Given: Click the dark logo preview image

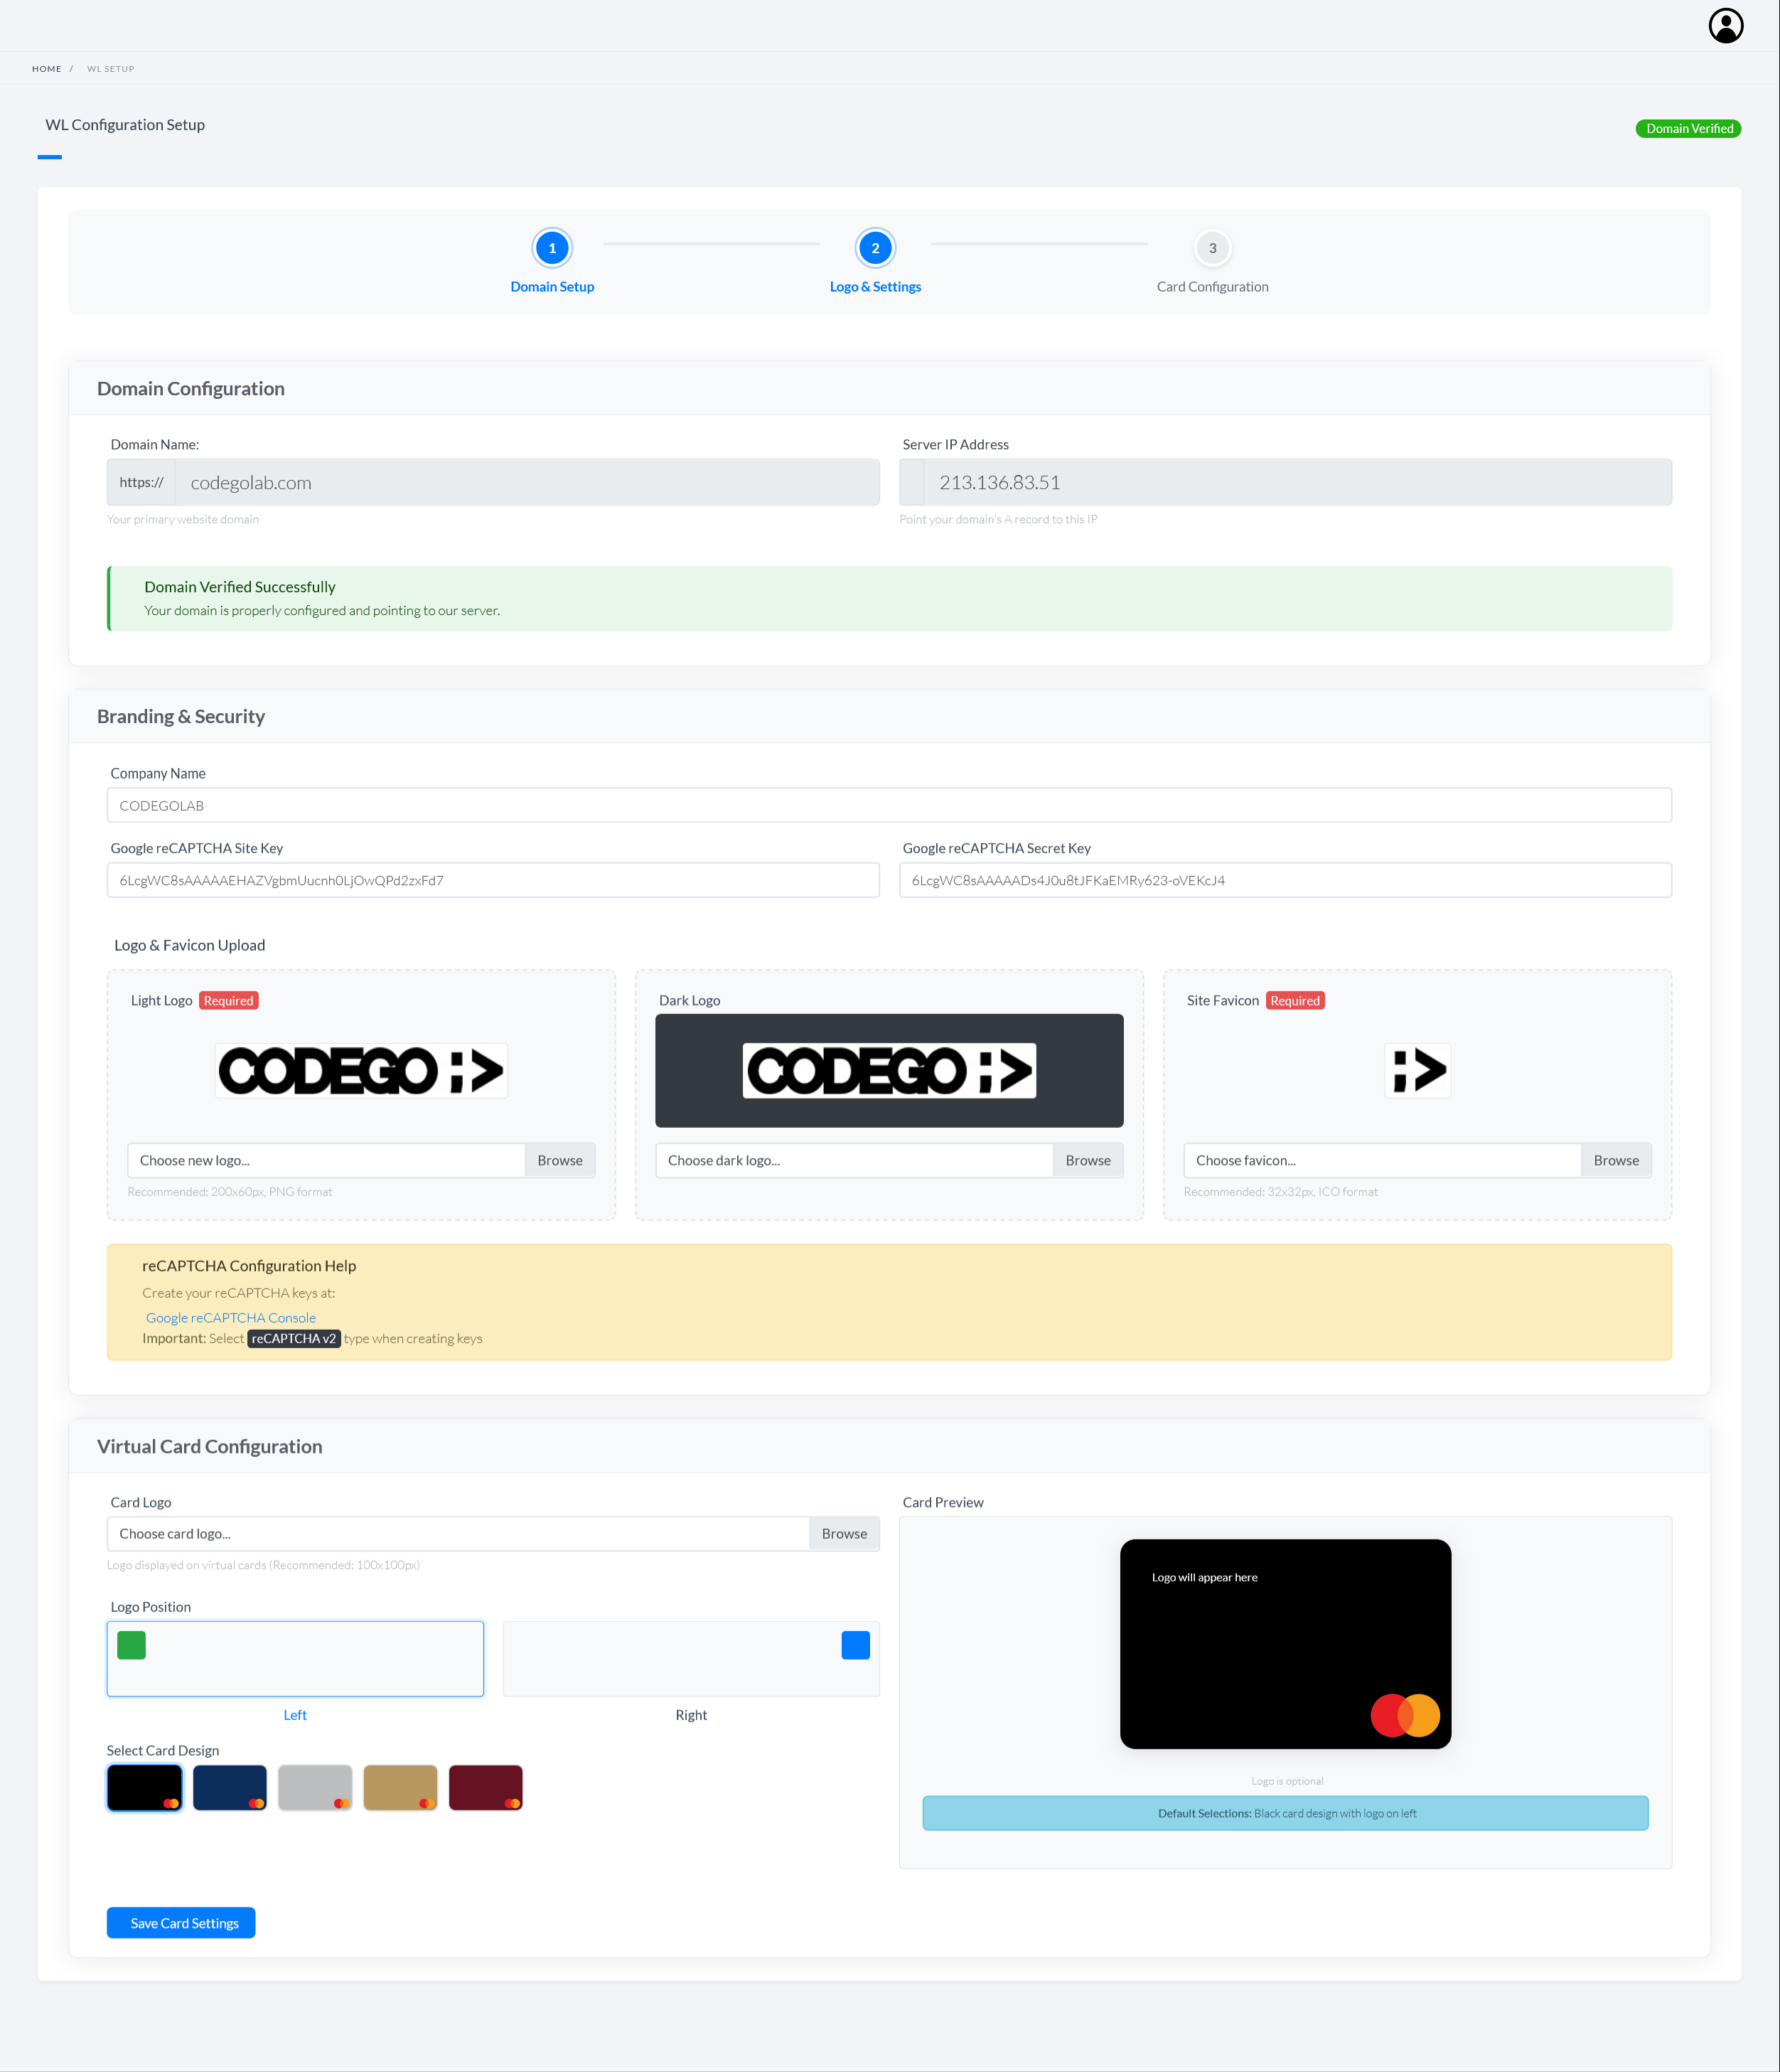Looking at the screenshot, I should (888, 1070).
